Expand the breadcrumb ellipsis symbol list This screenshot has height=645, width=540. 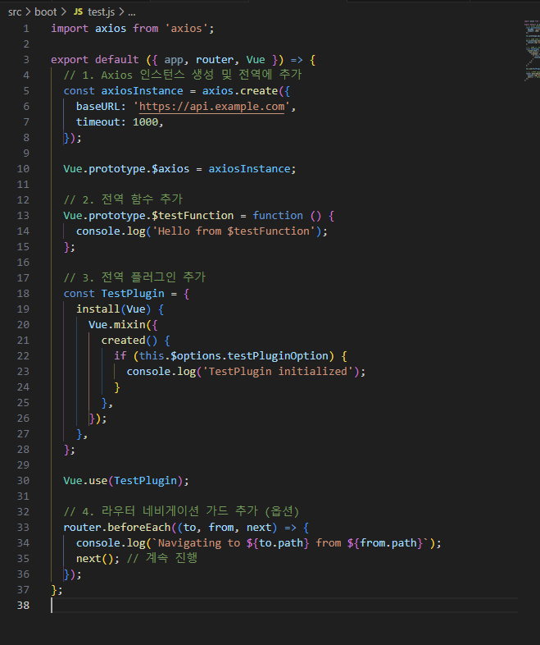131,12
